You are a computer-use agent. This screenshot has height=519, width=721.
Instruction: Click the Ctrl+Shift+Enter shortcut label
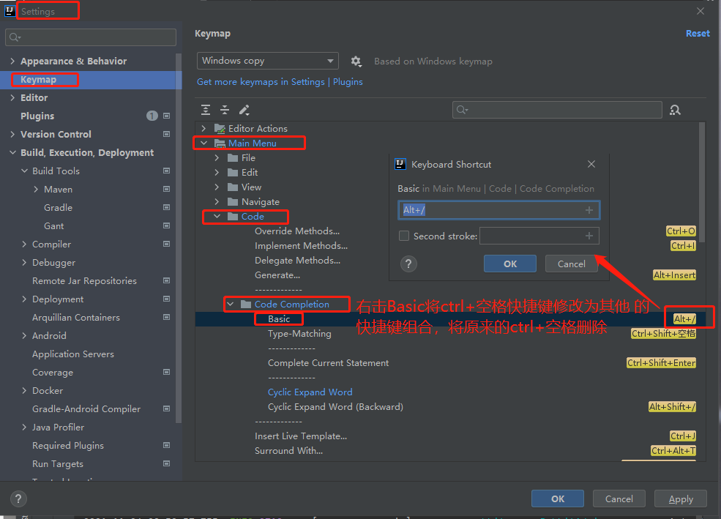(661, 363)
